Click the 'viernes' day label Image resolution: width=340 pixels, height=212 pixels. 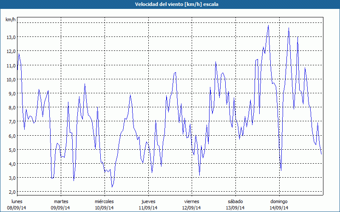pos(191,201)
